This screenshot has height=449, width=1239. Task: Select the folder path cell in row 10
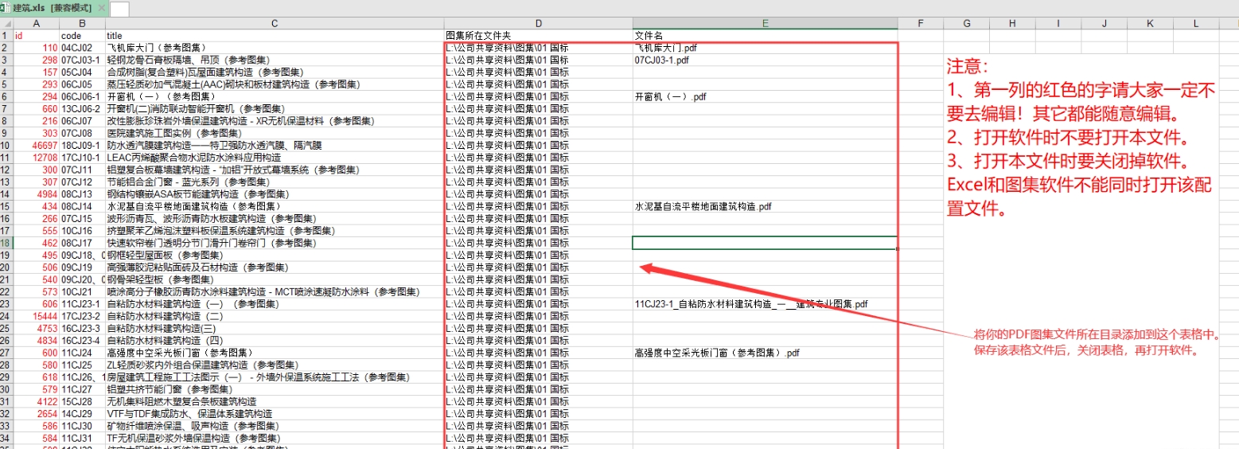click(538, 146)
